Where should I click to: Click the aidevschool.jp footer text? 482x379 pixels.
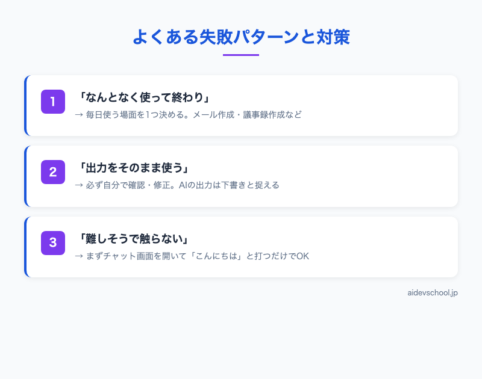coord(433,293)
